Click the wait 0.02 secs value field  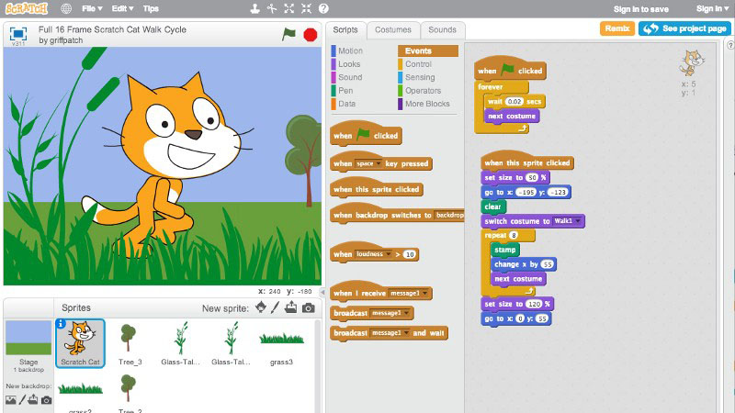tap(514, 102)
